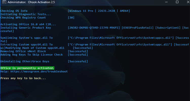190x101 pixels.
Task: Click the 'Press any key to Go back...' prompt
Action: [23, 78]
